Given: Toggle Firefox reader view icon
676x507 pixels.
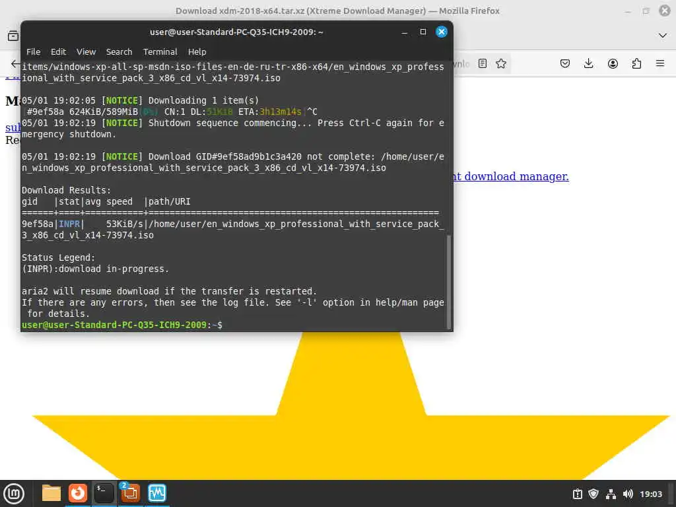Looking at the screenshot, I should coord(483,64).
